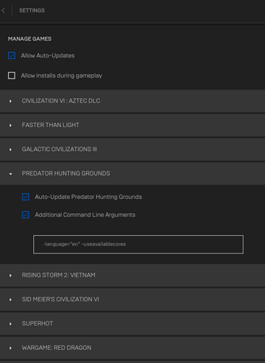Expand Galactic Civilizations III arrow

click(10, 150)
